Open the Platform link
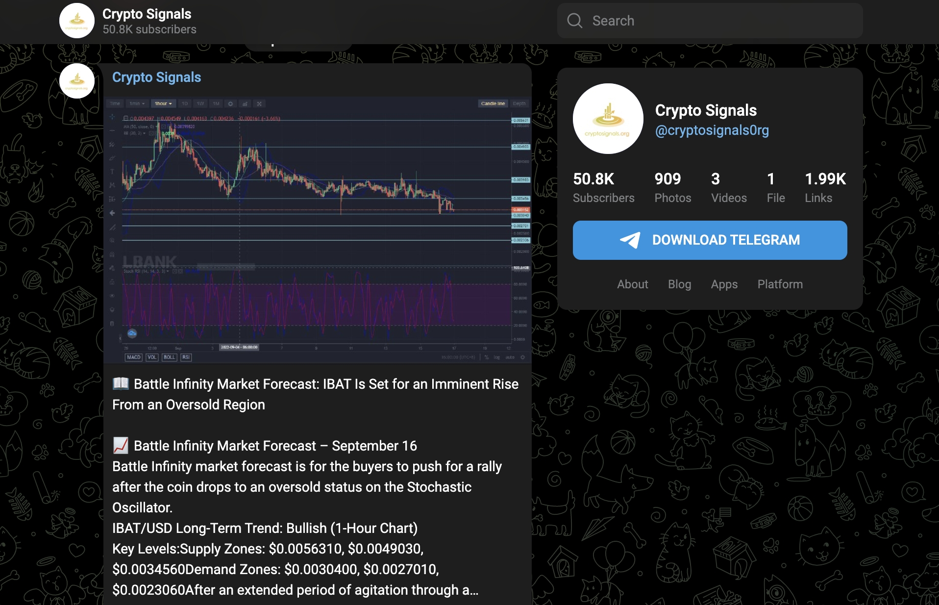939x605 pixels. pyautogui.click(x=780, y=284)
